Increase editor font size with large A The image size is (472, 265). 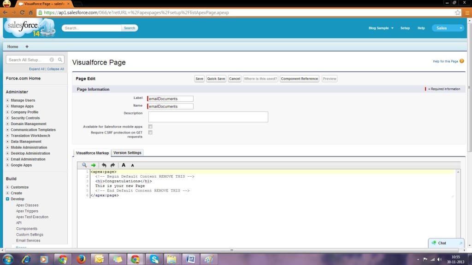(x=124, y=165)
